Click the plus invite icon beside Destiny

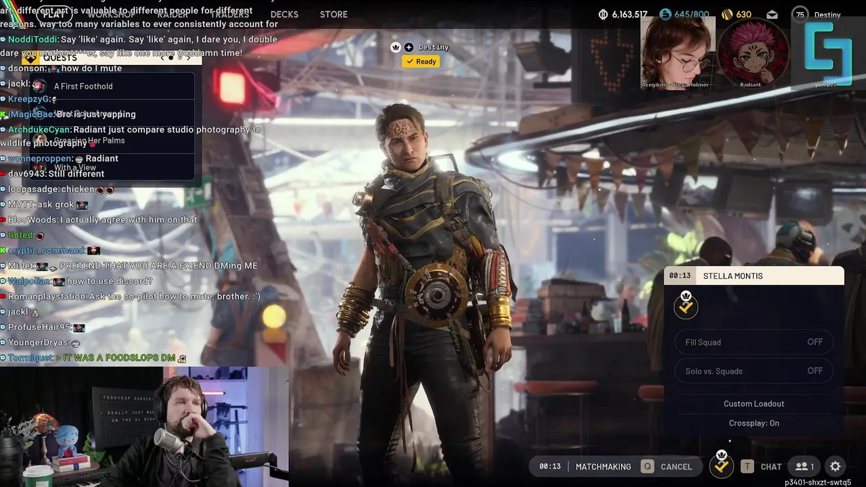pyautogui.click(x=409, y=47)
